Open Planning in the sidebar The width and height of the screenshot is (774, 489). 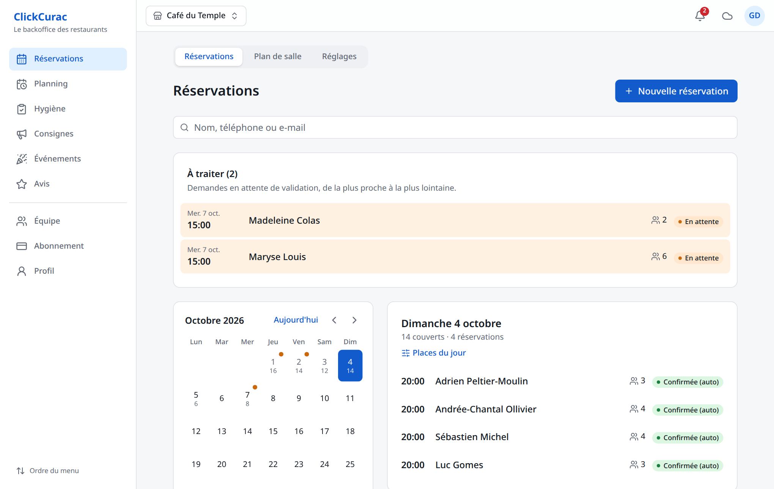coord(68,84)
